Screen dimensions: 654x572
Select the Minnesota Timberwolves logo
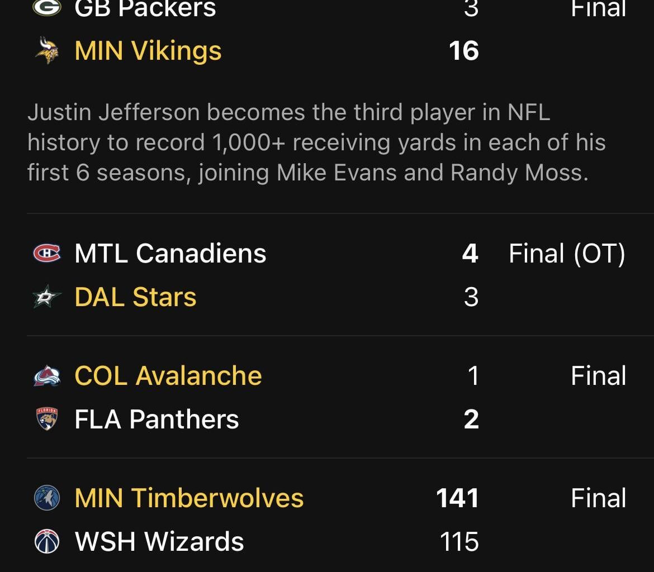click(48, 499)
